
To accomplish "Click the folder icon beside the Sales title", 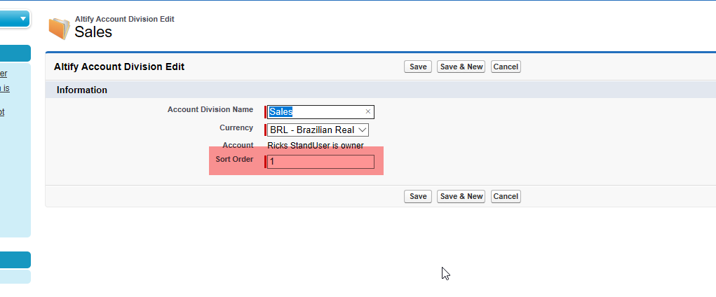I will [x=60, y=28].
